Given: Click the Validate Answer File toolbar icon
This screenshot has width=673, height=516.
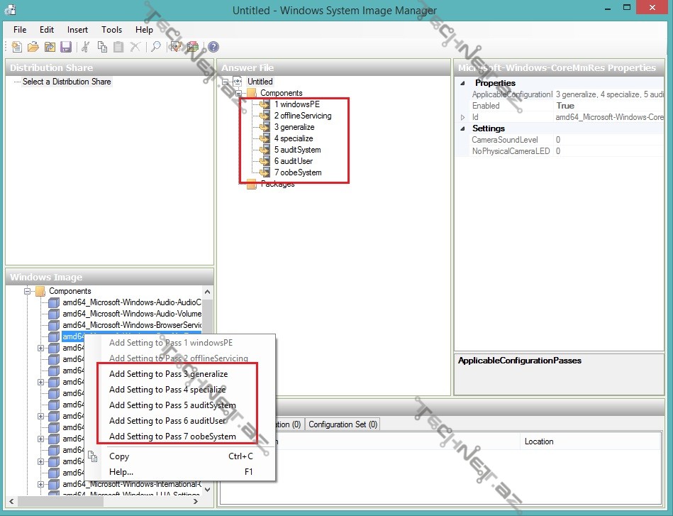Looking at the screenshot, I should click(175, 47).
